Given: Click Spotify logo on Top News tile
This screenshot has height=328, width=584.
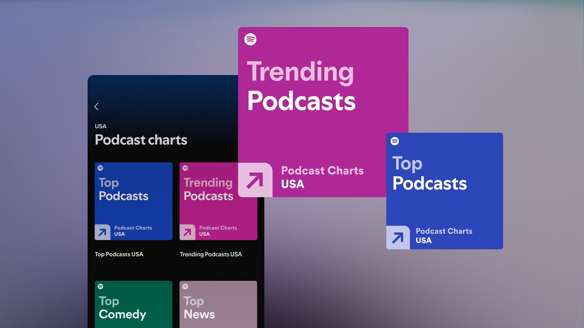Looking at the screenshot, I should click(185, 286).
